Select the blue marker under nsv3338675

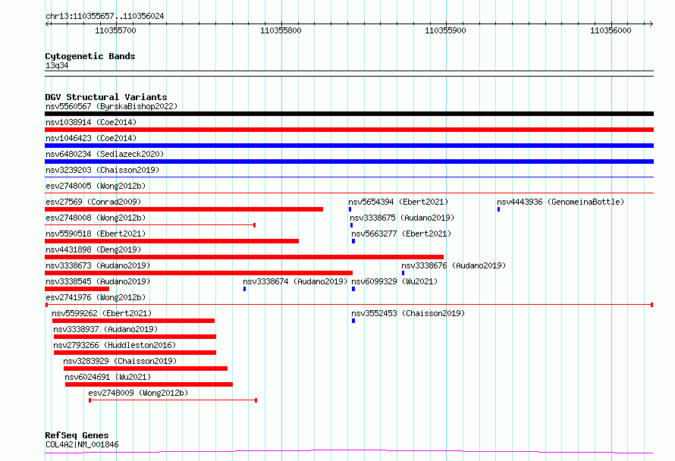tap(352, 225)
